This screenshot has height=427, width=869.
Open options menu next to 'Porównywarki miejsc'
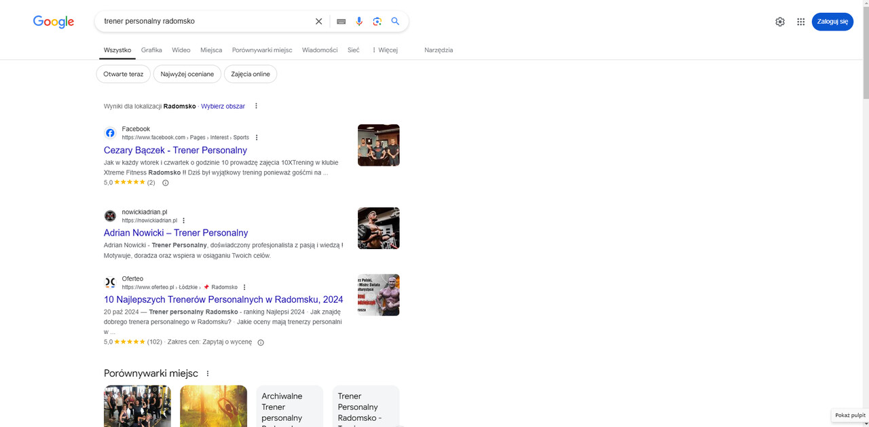(208, 373)
